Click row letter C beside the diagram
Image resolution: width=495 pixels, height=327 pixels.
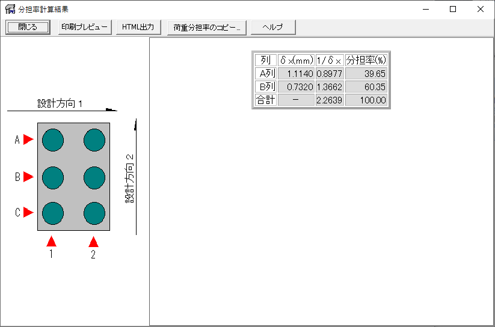coord(17,213)
